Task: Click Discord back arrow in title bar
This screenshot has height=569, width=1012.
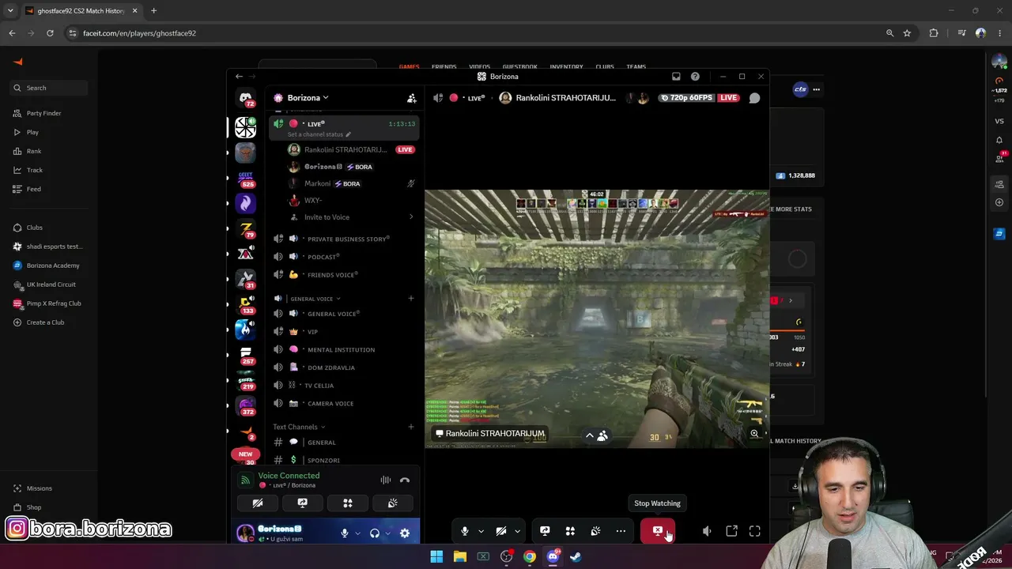Action: click(239, 77)
